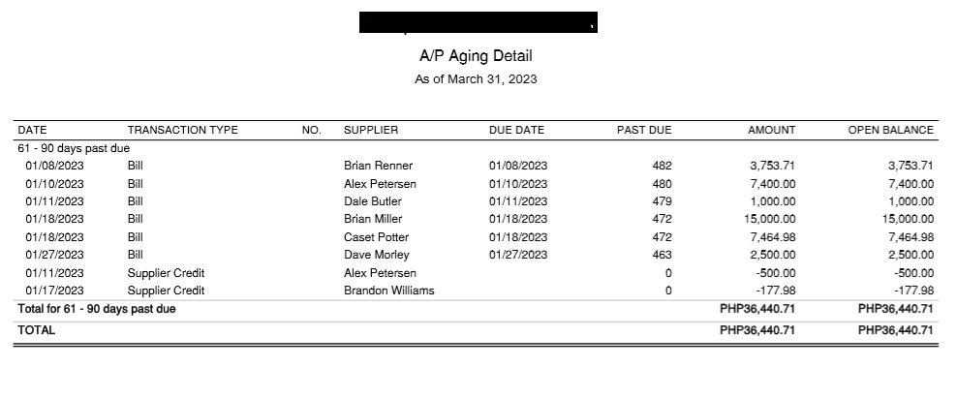
Task: Select the OPEN BALANCE column header
Action: coord(890,130)
